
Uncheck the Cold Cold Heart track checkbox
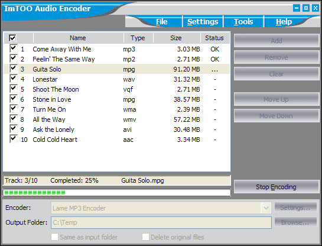(x=14, y=139)
